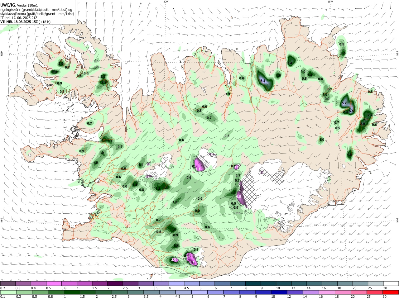Viewport: 399px width, 299px height.
Task: Click the '20W' longitude label at top
Action: click(166, 1)
